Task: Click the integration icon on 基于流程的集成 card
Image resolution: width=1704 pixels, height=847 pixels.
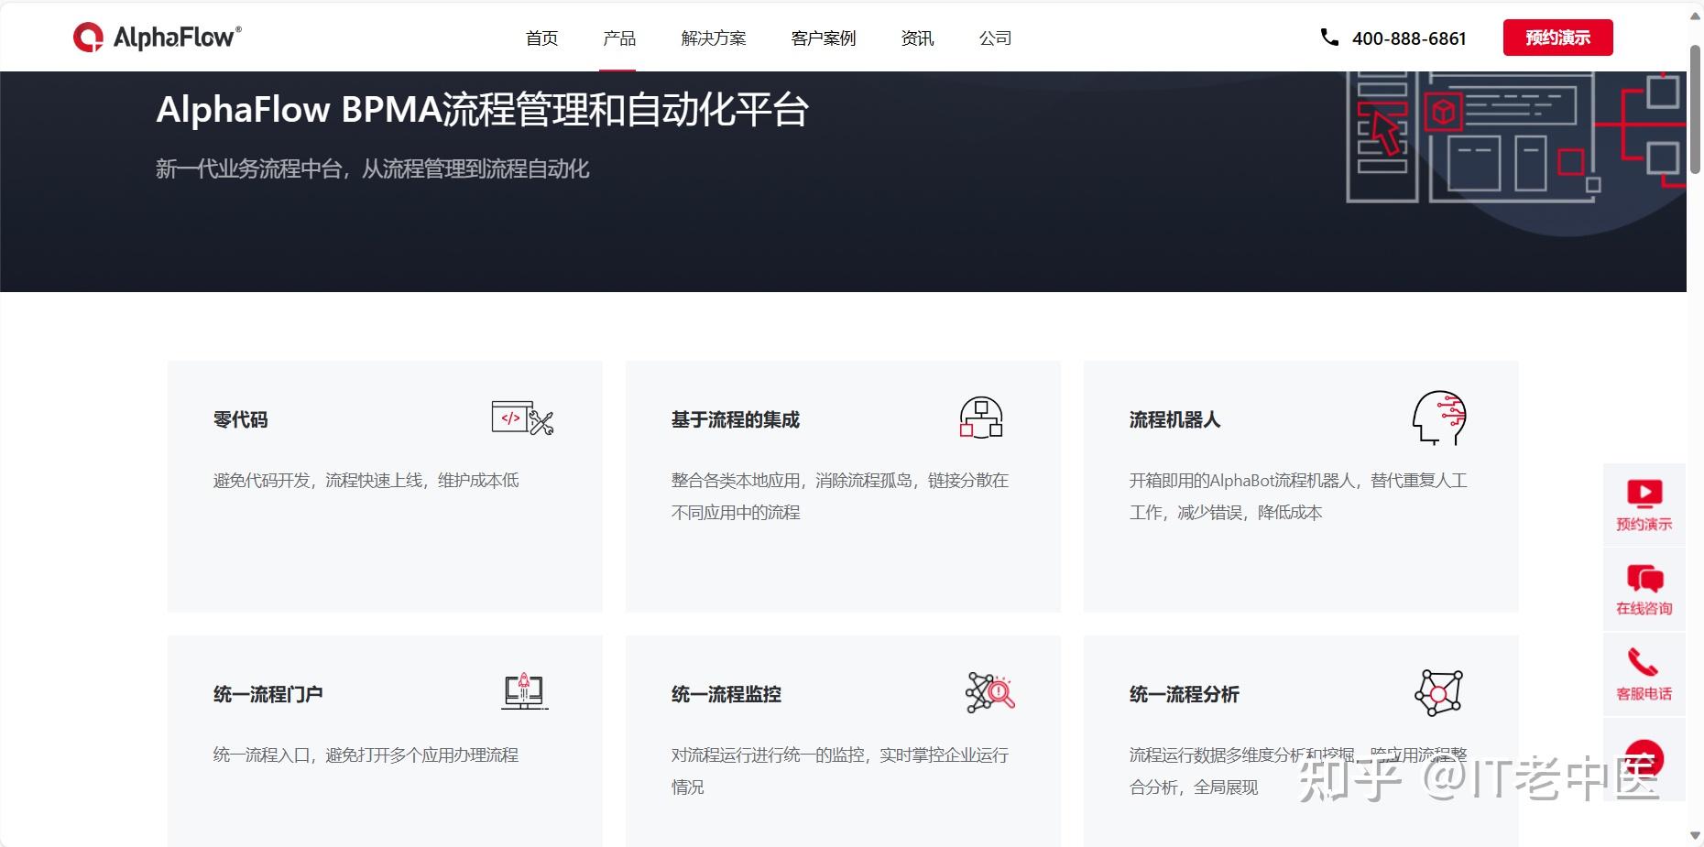Action: tap(981, 418)
